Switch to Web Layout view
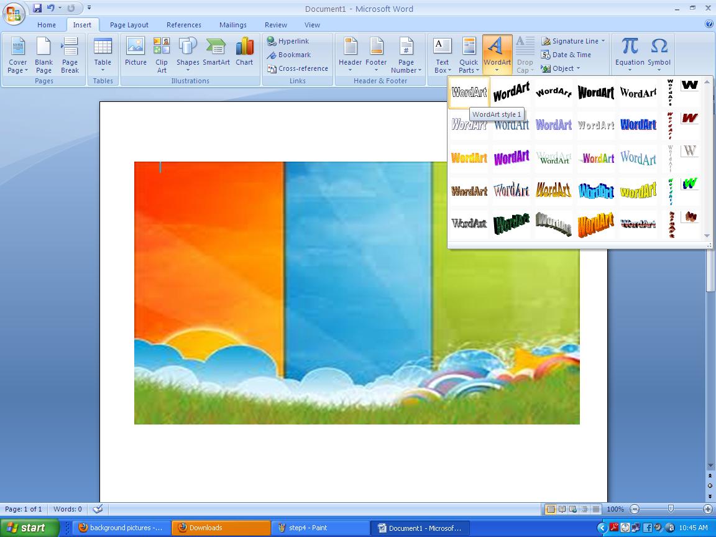 [x=573, y=508]
